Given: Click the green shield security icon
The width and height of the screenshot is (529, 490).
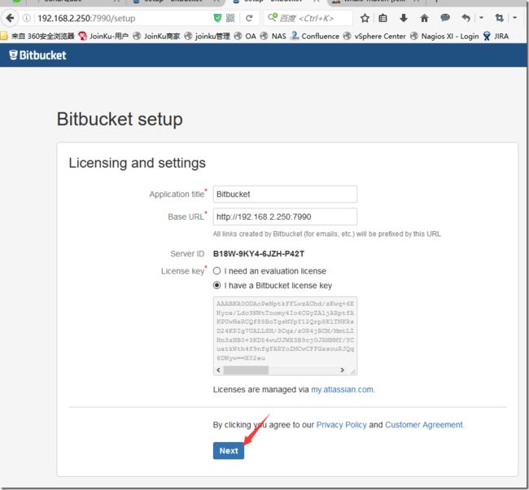Looking at the screenshot, I should [217, 18].
